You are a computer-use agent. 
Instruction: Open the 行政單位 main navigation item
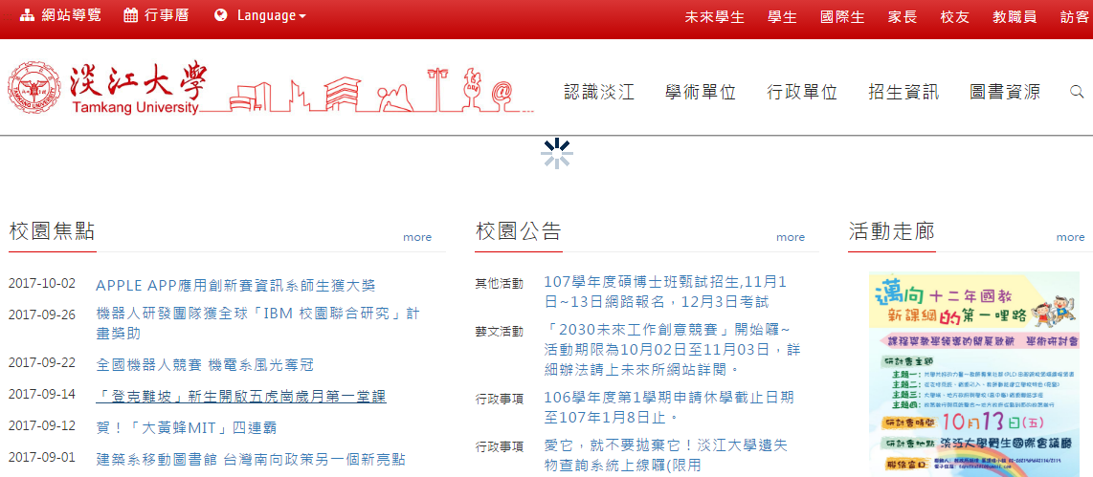pos(802,92)
